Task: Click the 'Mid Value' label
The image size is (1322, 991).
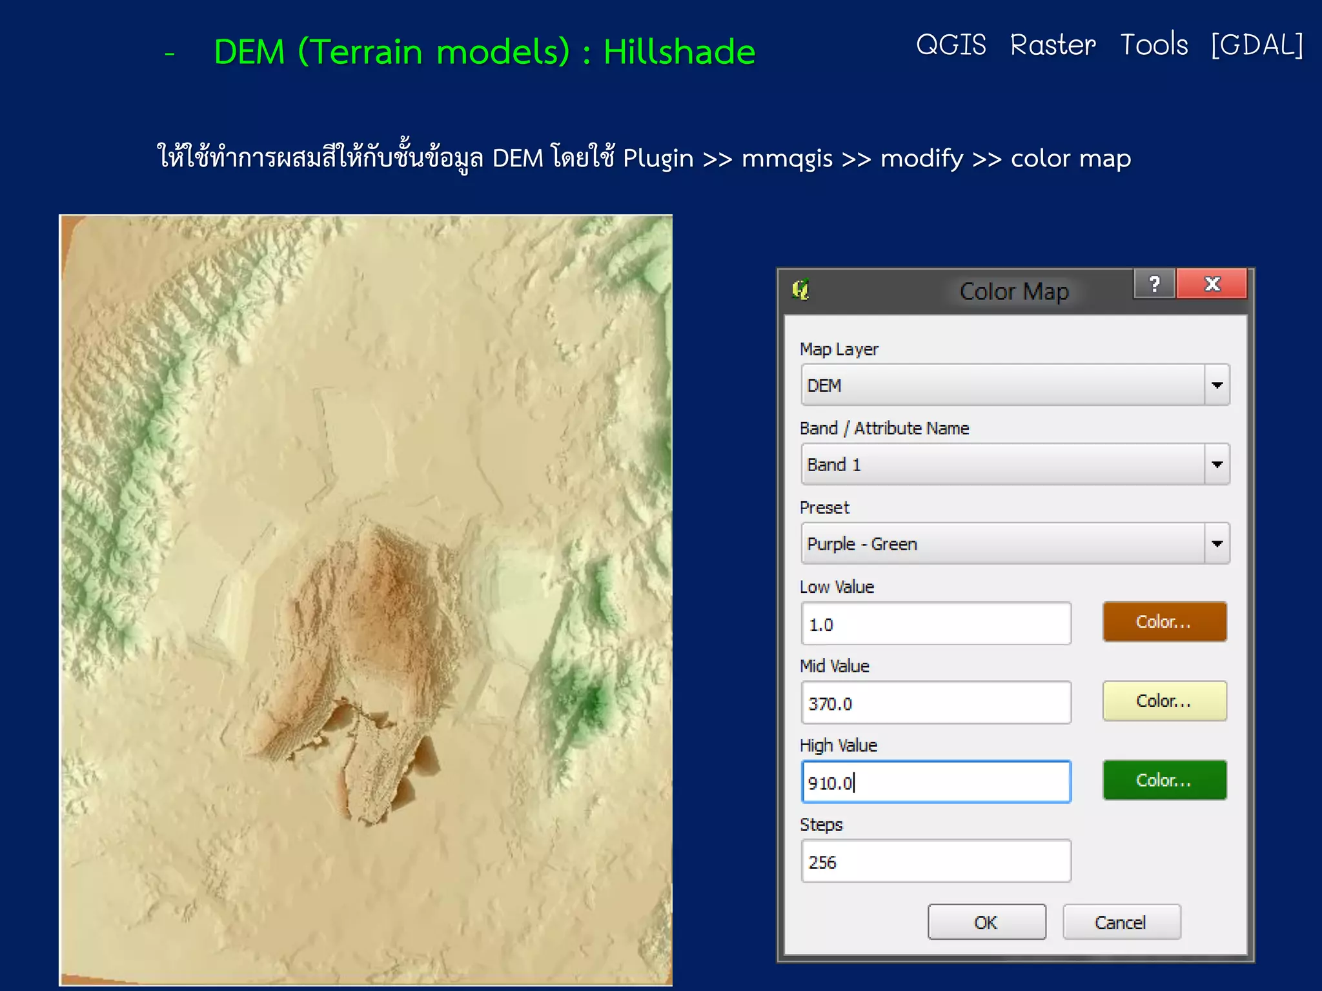Action: (835, 666)
